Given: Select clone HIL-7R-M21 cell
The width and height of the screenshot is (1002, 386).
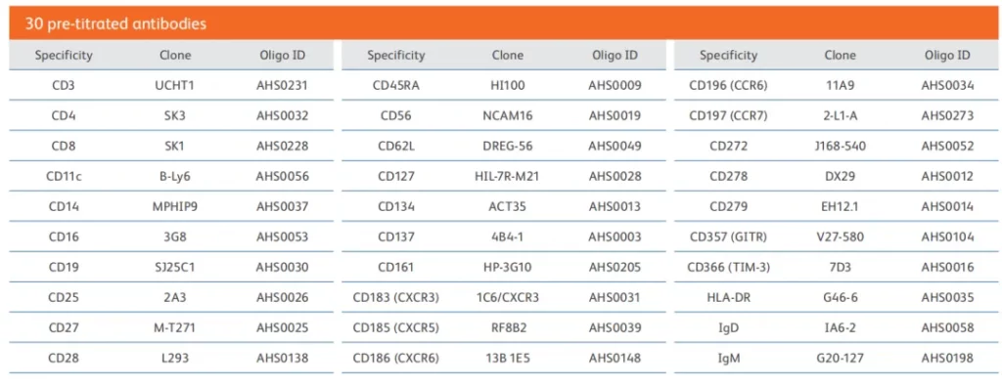Looking at the screenshot, I should coord(508,176).
